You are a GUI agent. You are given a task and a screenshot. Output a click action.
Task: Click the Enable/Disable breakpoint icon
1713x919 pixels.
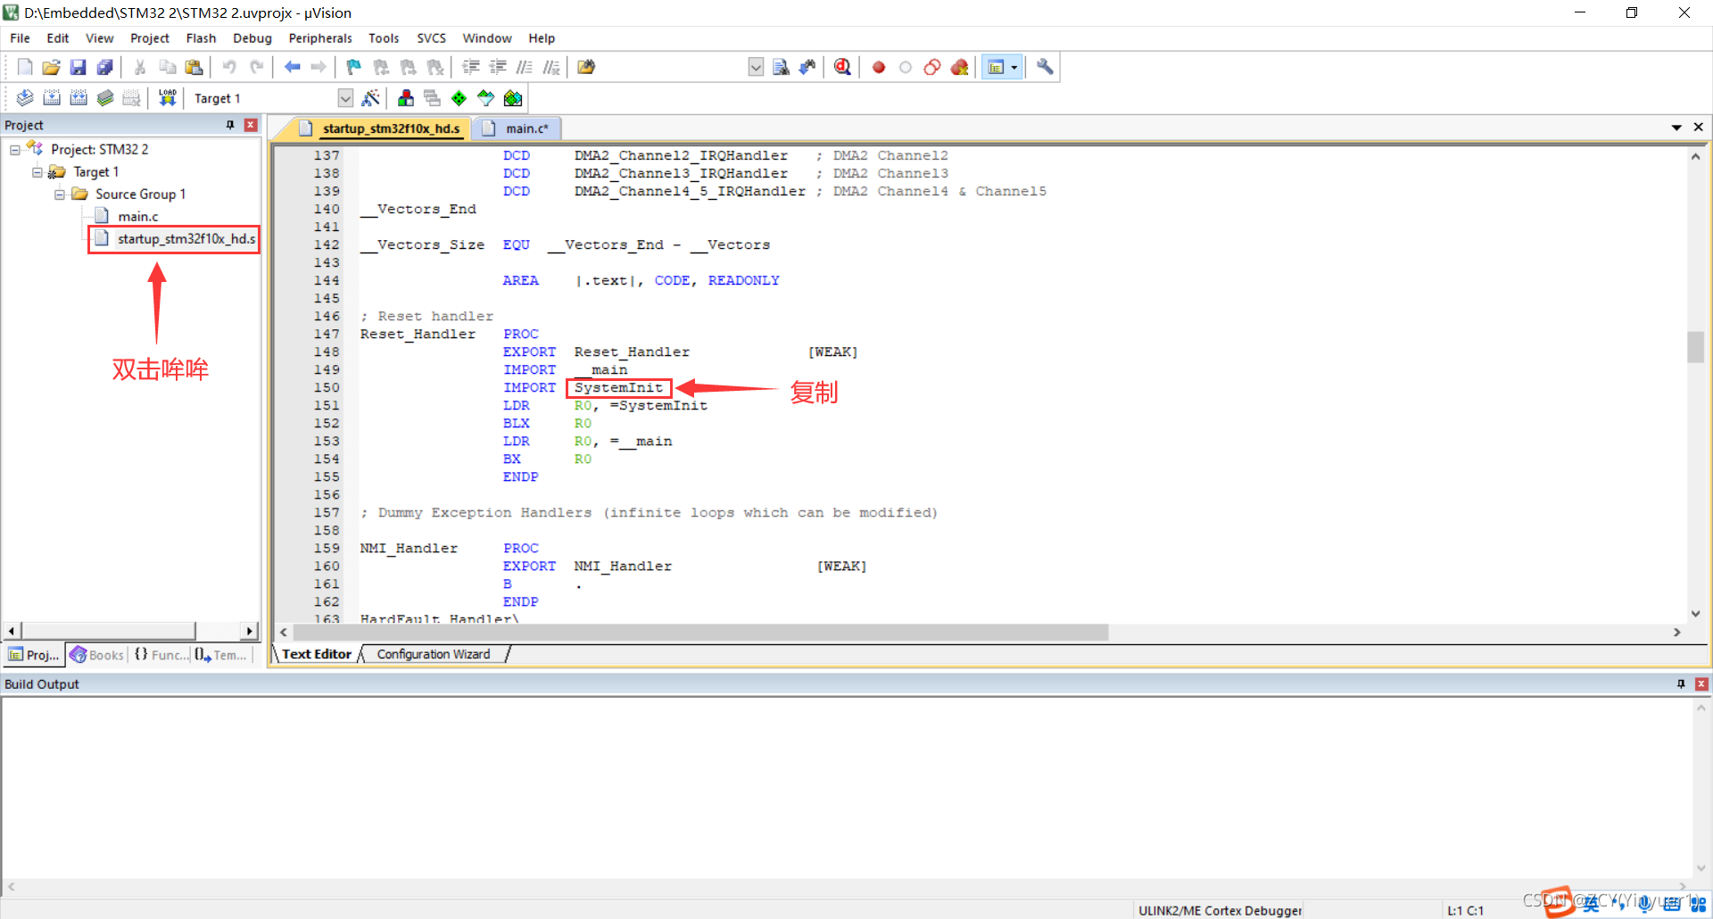906,67
